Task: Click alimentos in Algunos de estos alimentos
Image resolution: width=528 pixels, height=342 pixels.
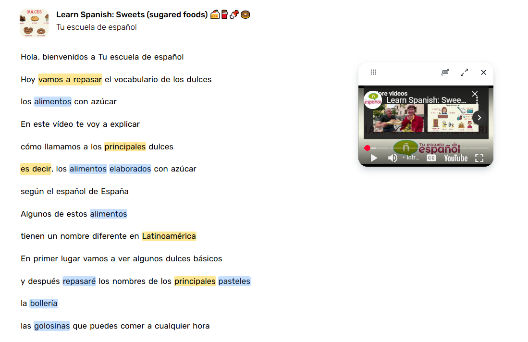Action: click(109, 214)
